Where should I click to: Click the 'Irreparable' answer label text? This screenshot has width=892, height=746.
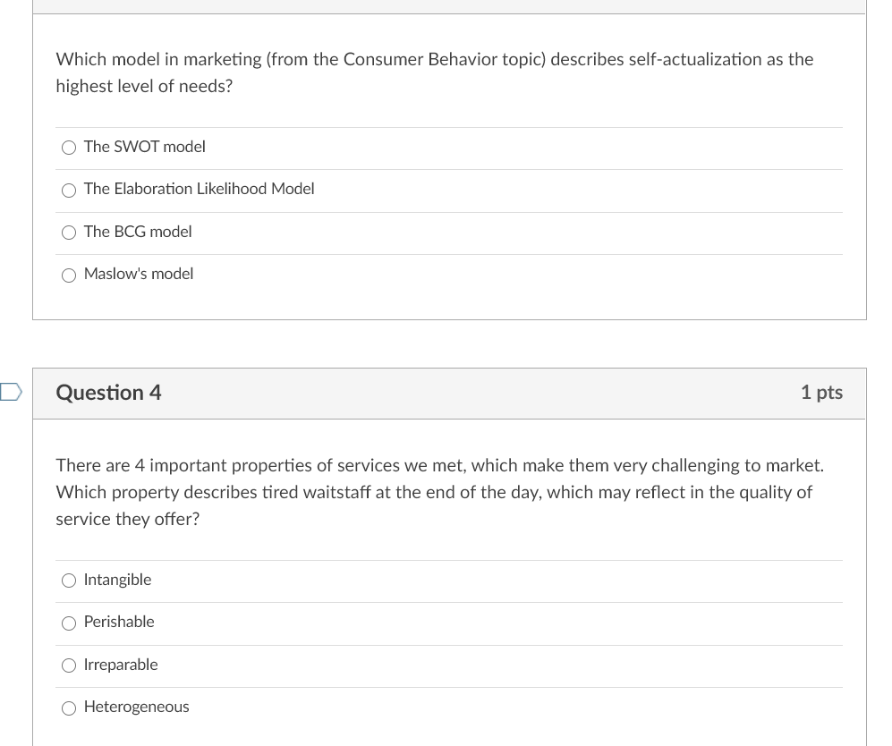pos(121,665)
